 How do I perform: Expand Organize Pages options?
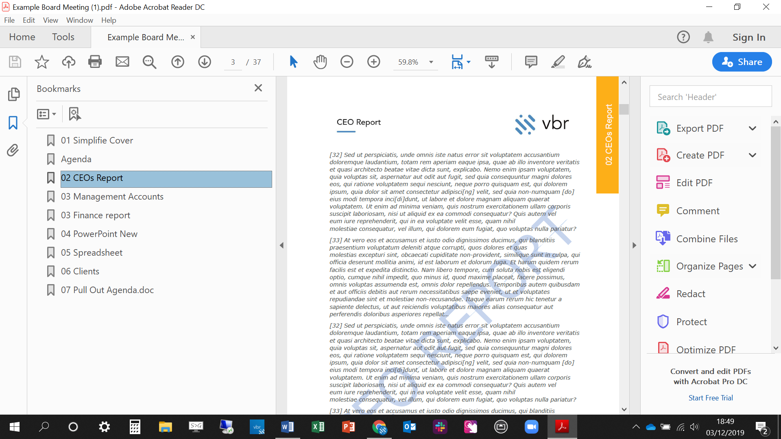pyautogui.click(x=753, y=266)
